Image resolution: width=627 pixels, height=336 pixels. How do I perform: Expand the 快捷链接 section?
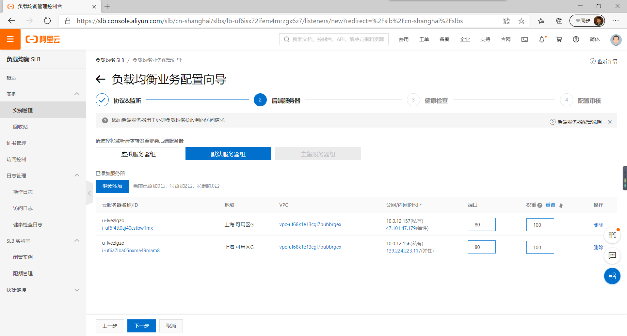point(77,290)
